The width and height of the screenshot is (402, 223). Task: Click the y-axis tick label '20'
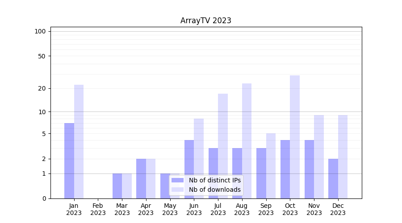pos(42,88)
